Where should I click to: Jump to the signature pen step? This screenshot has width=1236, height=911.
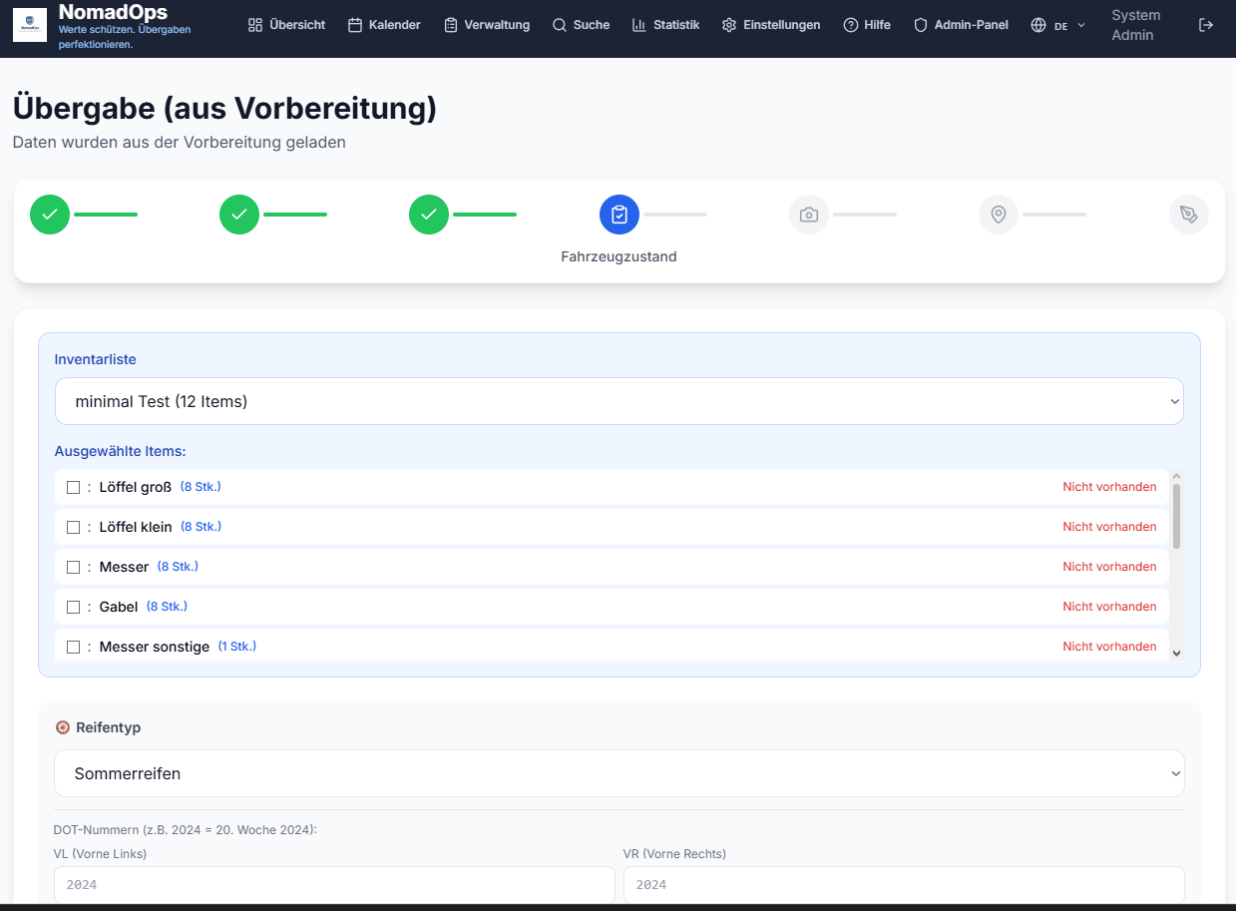[1189, 215]
